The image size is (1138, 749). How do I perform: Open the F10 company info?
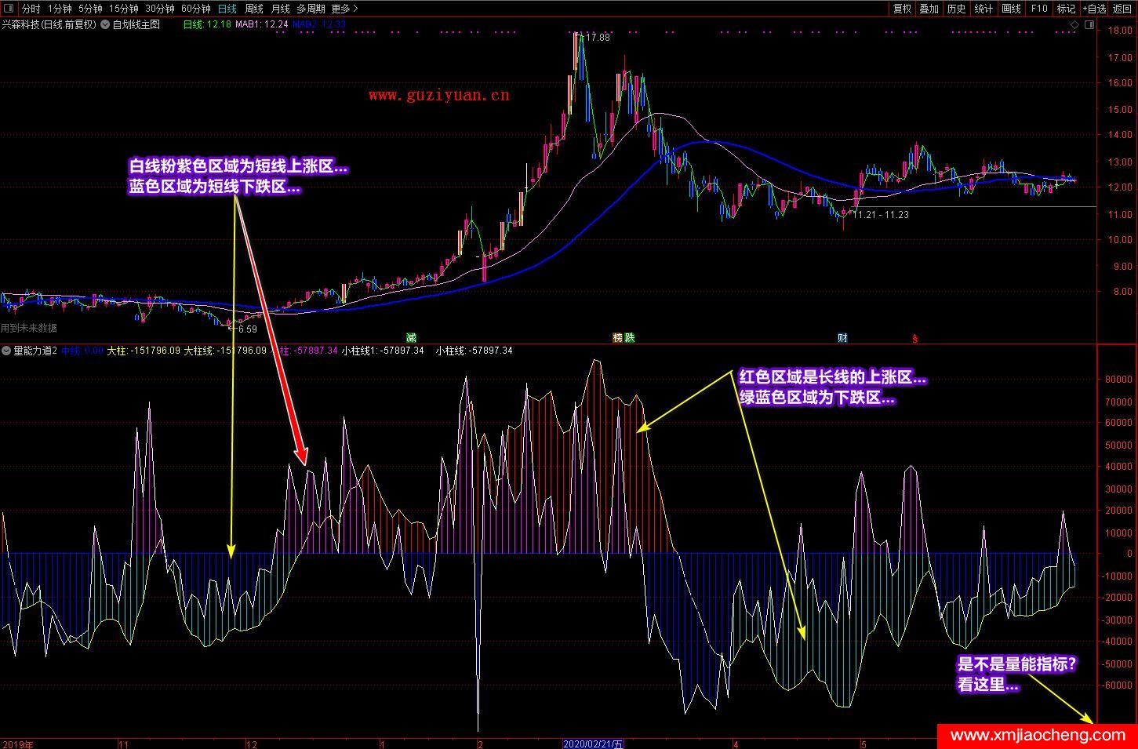pyautogui.click(x=1039, y=9)
